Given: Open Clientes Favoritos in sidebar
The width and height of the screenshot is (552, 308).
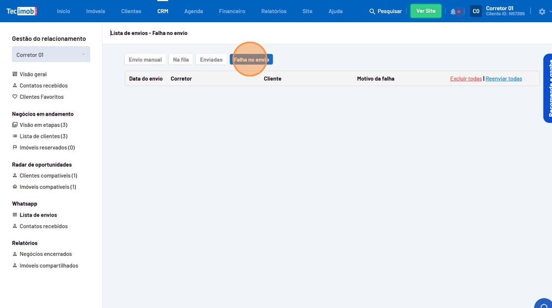Looking at the screenshot, I should 41,97.
